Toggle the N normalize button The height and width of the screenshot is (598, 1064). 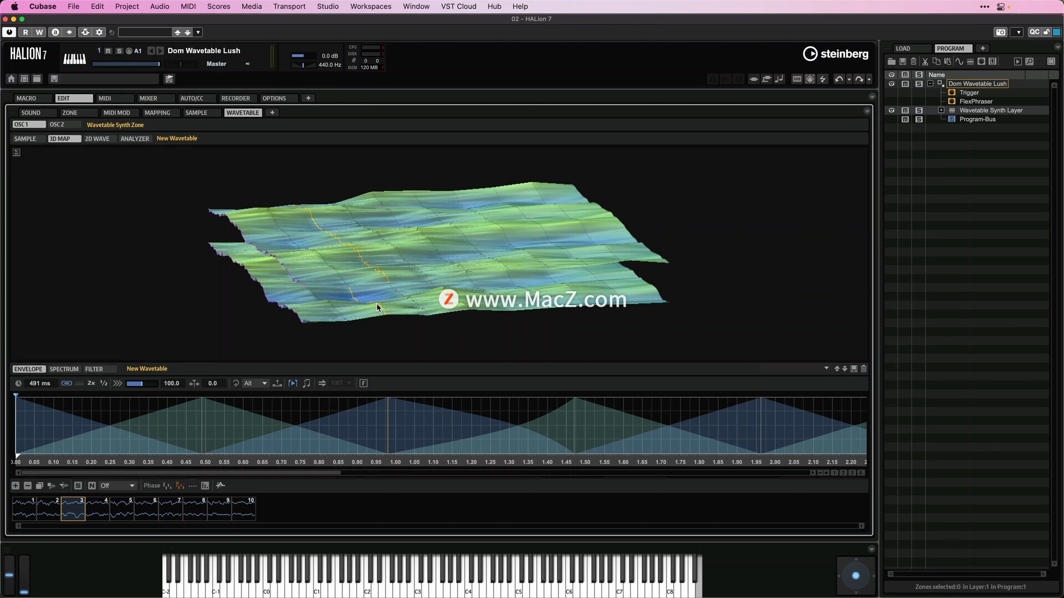pos(92,486)
